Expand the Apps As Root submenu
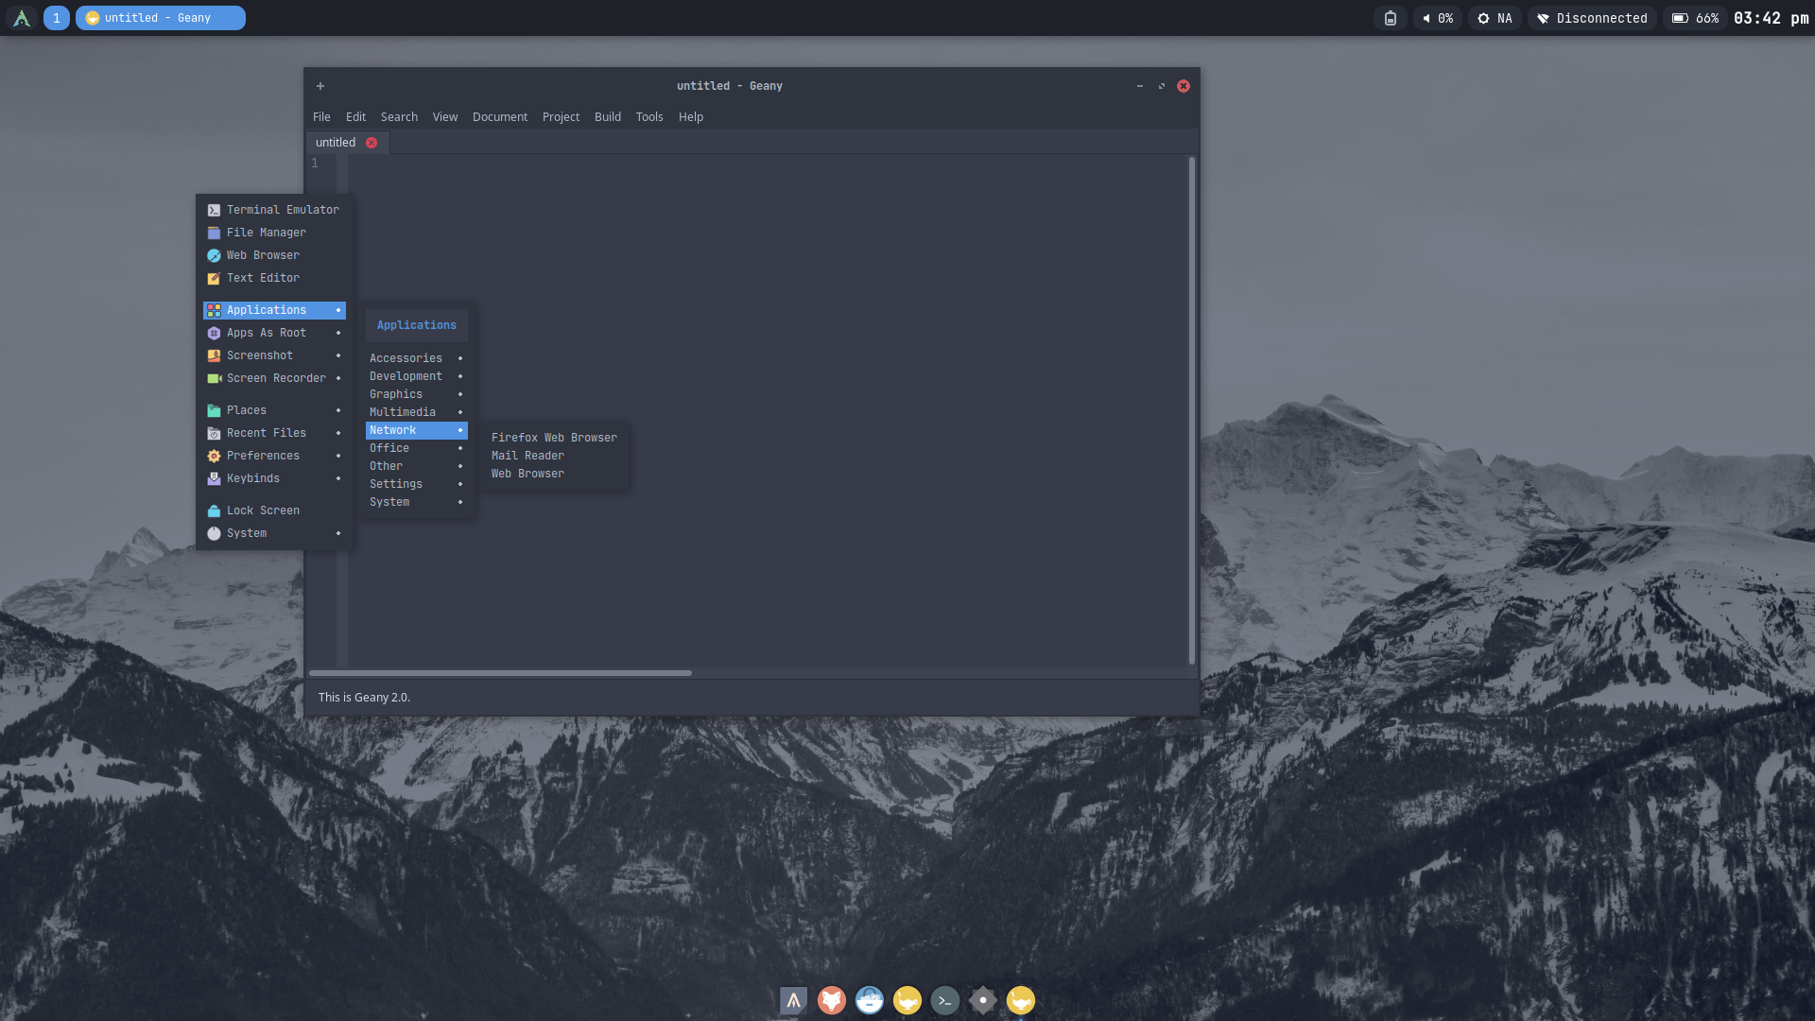 [x=274, y=333]
